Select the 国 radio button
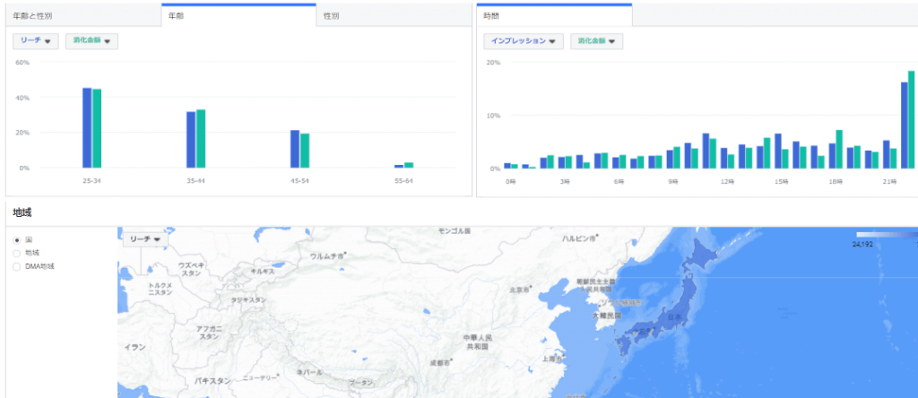 [x=17, y=240]
